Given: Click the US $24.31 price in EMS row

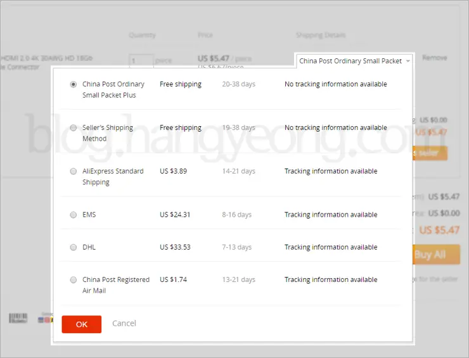Looking at the screenshot, I should [x=175, y=215].
